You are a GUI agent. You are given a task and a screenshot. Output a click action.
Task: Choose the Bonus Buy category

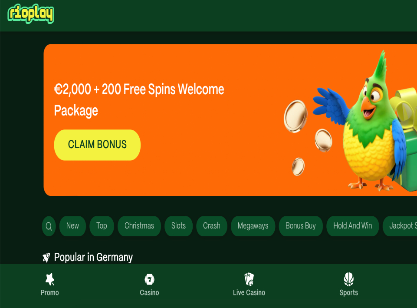coord(301,226)
